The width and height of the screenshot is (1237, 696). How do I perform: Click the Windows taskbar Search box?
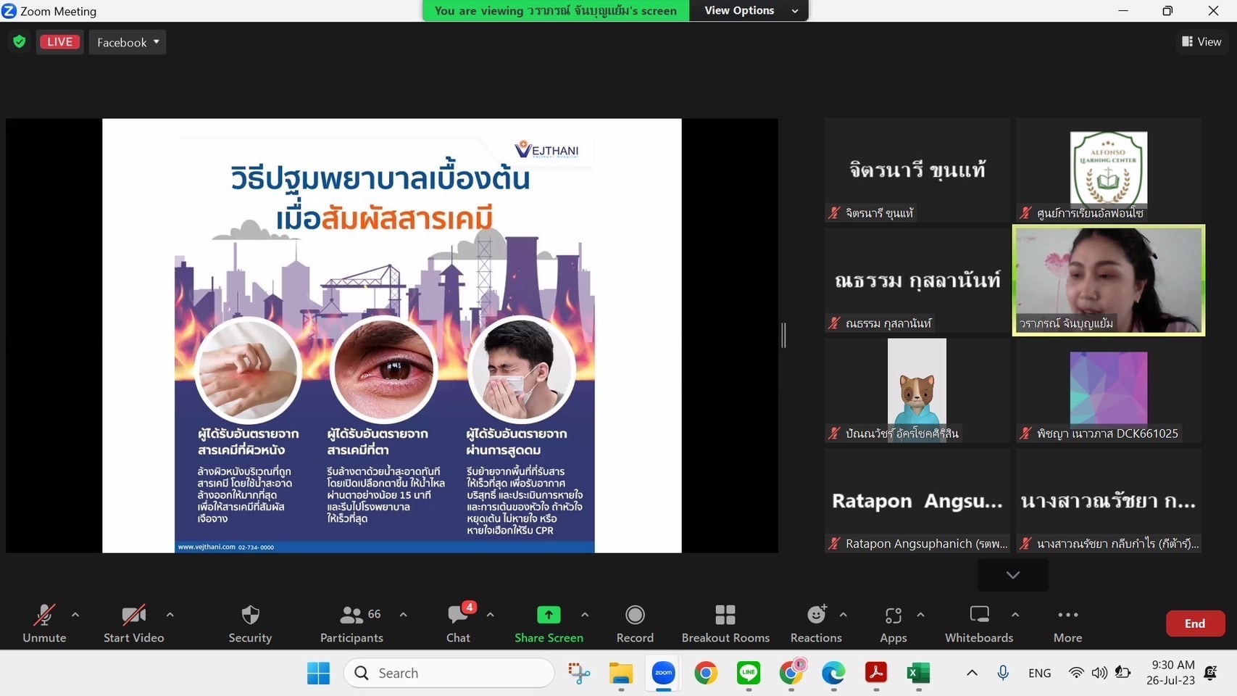449,674
